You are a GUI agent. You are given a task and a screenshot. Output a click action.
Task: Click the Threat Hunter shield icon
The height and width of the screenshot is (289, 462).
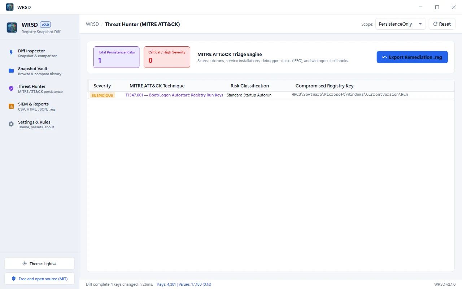point(11,89)
